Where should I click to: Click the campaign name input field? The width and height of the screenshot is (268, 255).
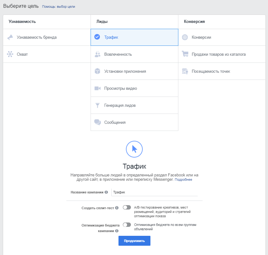(x=154, y=192)
